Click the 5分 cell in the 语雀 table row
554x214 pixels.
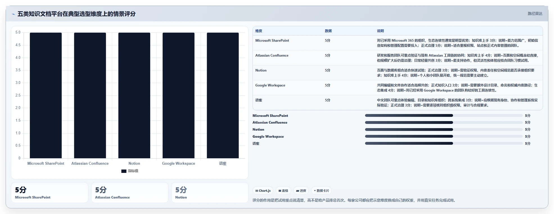pos(328,100)
